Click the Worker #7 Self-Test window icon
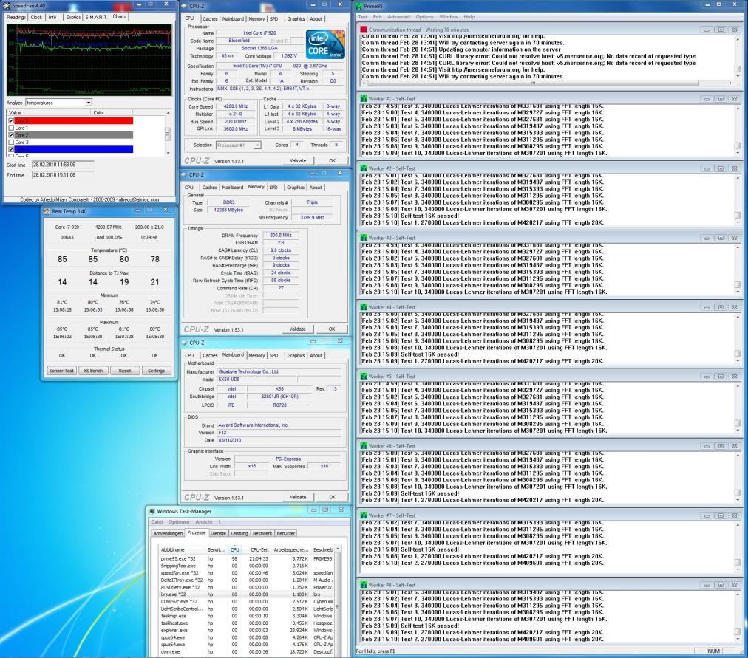The width and height of the screenshot is (748, 658). 364,515
